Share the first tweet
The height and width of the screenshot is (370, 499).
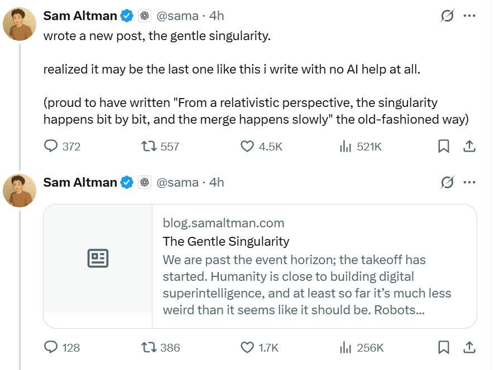pos(469,146)
